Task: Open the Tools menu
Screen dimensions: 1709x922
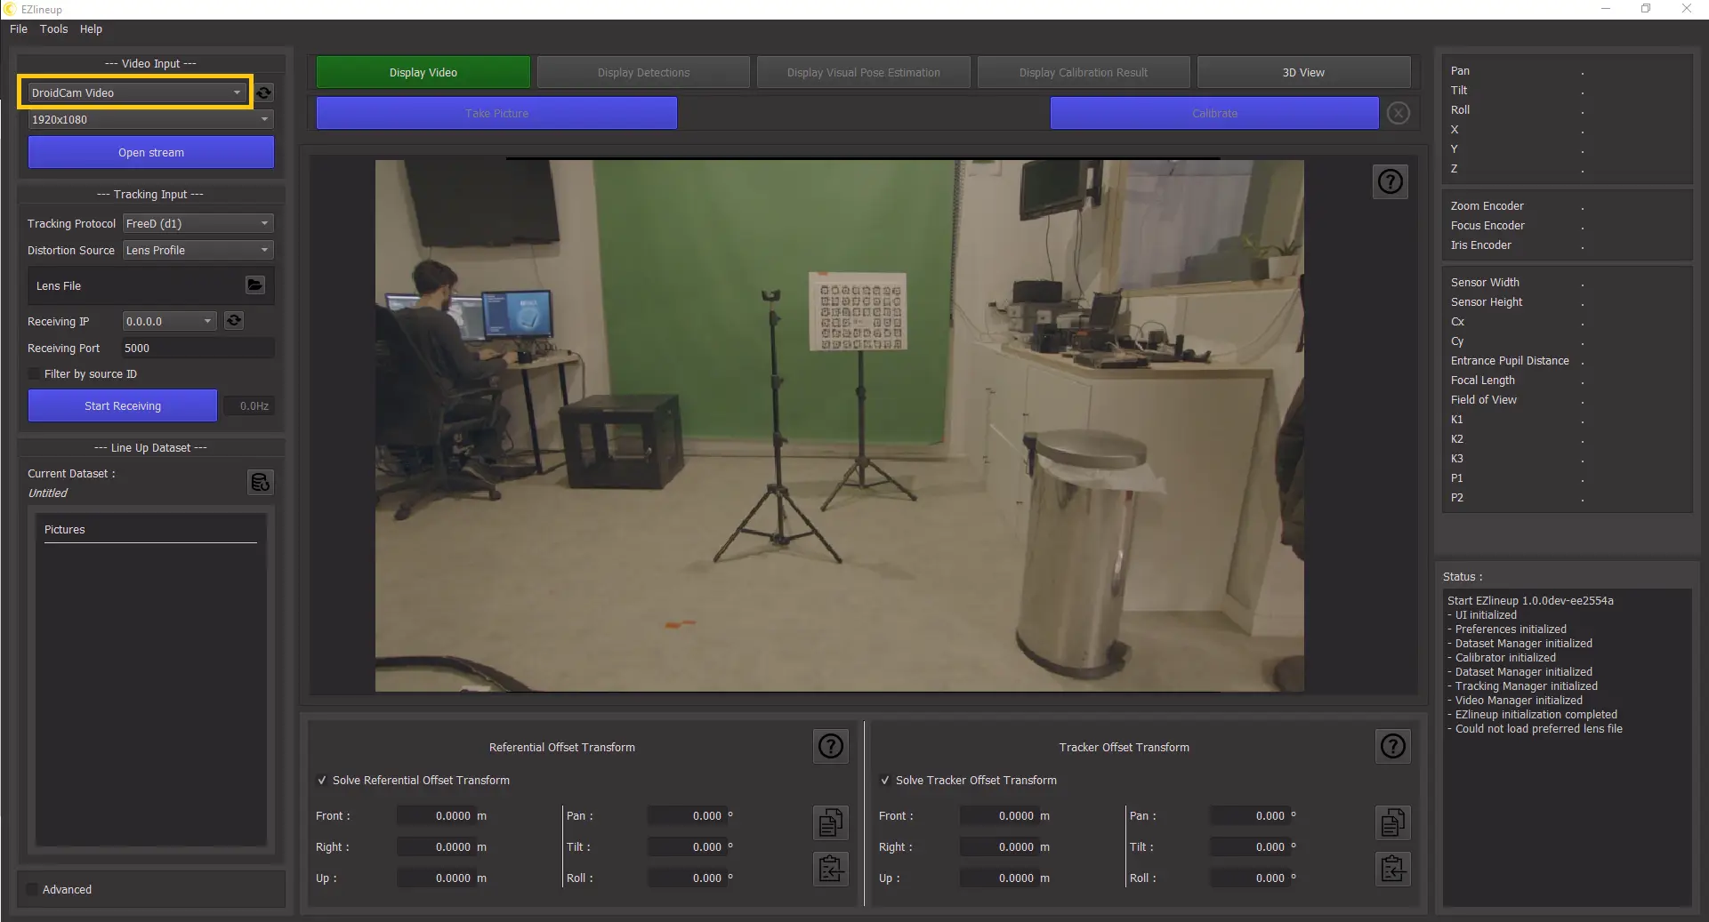Action: coord(53,29)
